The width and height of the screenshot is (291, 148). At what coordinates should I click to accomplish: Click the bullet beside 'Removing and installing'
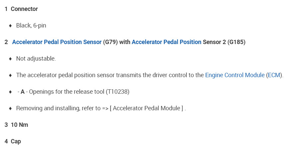pos(11,109)
